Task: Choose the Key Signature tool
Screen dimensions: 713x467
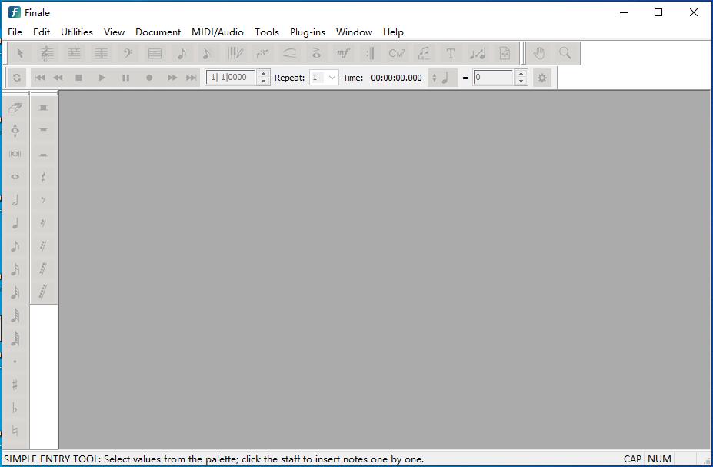Action: click(74, 53)
